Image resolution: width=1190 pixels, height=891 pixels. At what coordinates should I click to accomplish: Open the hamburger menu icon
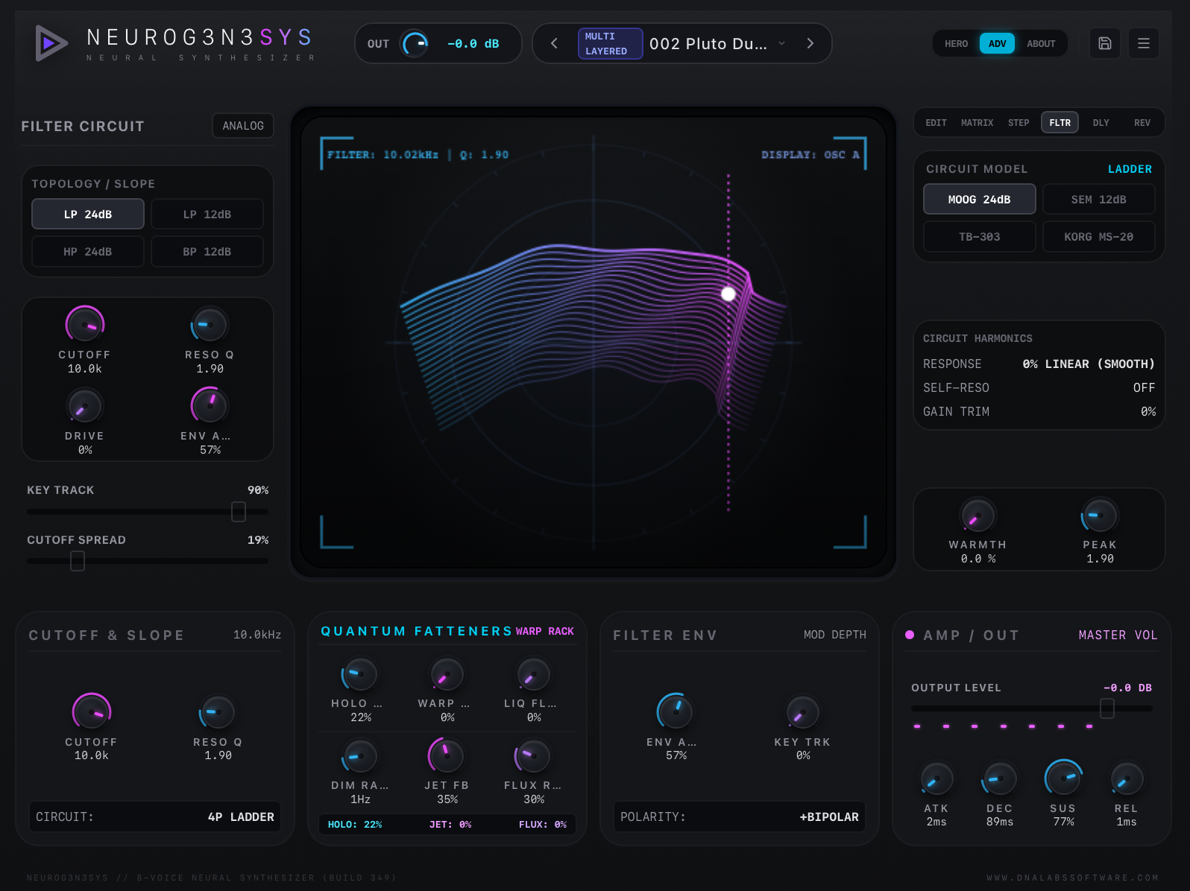click(1144, 43)
